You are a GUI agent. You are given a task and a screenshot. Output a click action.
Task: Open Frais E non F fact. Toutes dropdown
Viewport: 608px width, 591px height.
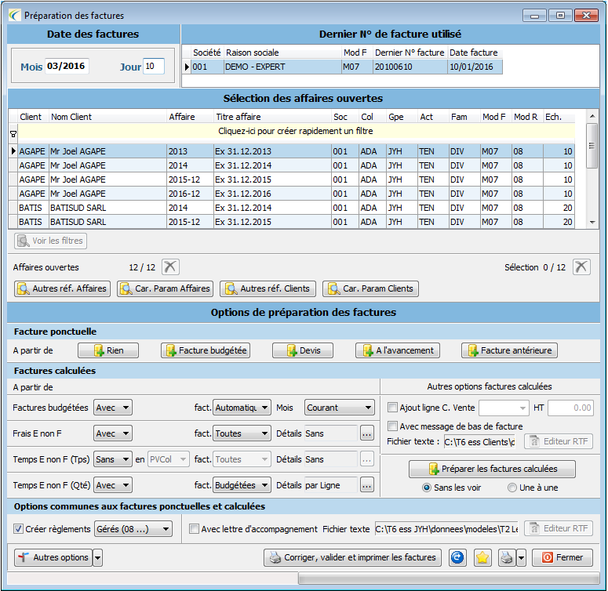tap(242, 433)
